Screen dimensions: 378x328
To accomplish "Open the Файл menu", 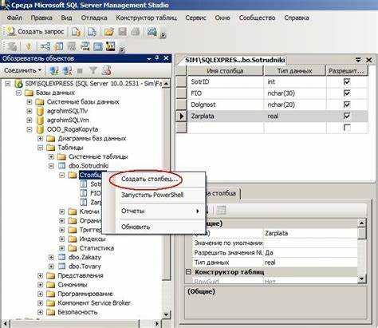I will coord(14,18).
